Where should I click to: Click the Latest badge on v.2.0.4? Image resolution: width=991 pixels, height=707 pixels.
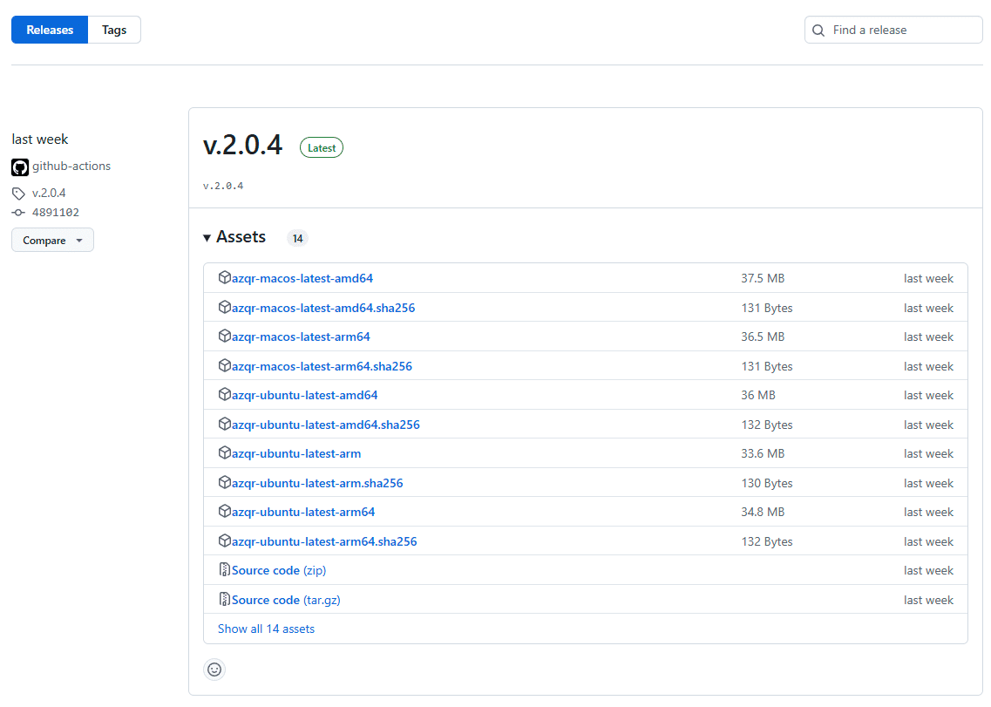click(x=321, y=146)
